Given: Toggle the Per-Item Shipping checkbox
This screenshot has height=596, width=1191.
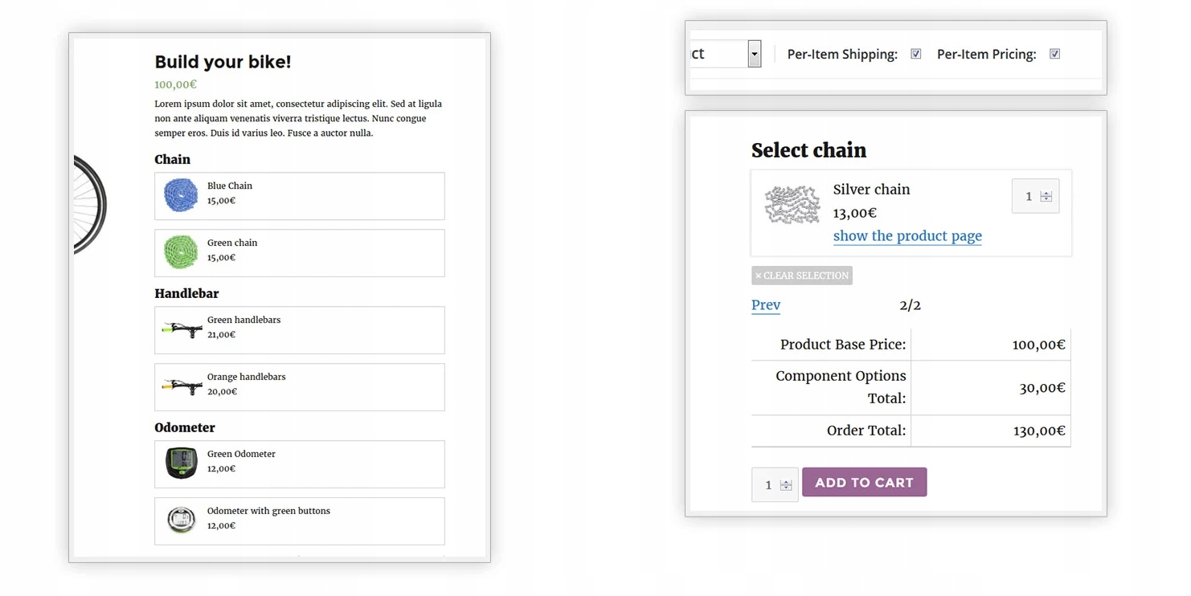Looking at the screenshot, I should click(915, 54).
